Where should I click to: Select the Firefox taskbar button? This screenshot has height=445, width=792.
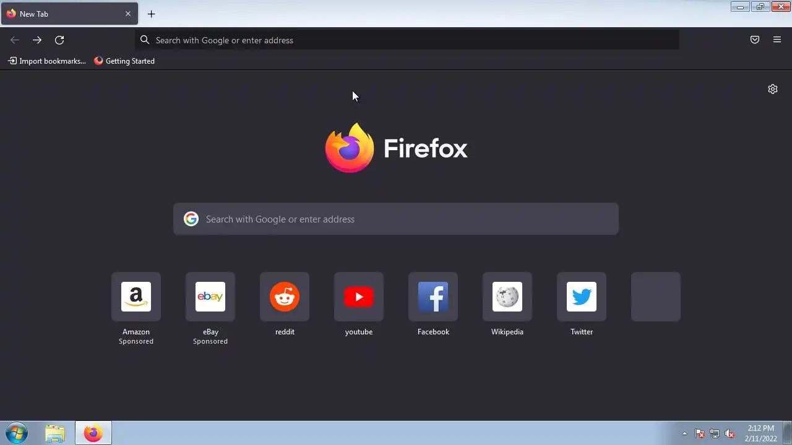point(93,433)
